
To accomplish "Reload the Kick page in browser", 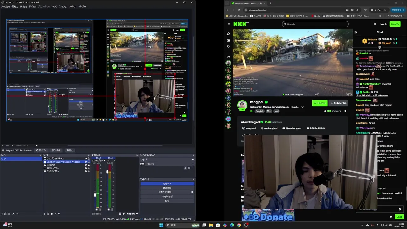I will pyautogui.click(x=238, y=10).
